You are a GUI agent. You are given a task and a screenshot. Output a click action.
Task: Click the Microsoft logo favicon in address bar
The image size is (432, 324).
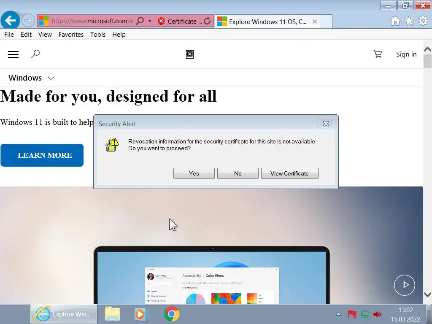43,21
